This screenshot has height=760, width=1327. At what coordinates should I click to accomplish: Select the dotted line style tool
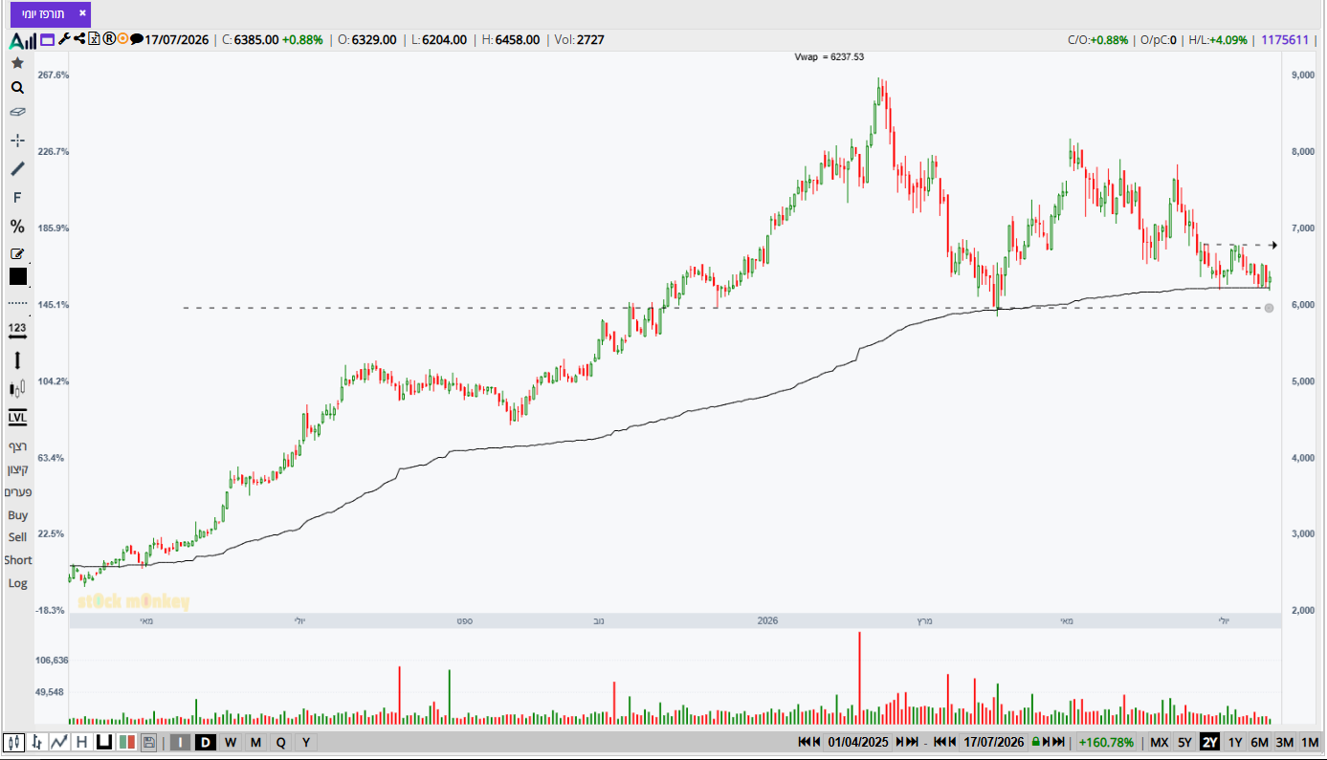tap(17, 302)
